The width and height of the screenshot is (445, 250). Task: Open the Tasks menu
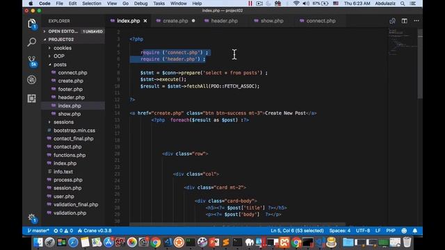[x=159, y=3]
